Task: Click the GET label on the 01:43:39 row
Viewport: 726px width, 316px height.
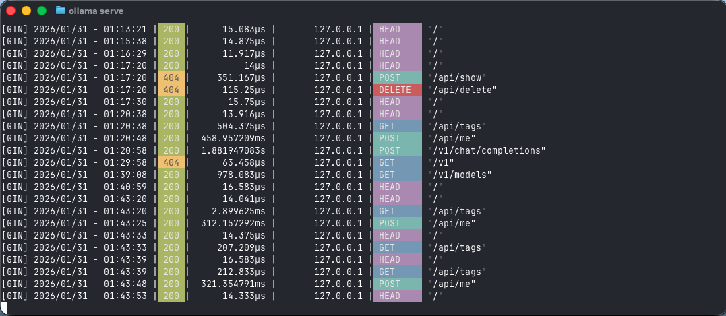Action: (x=398, y=272)
